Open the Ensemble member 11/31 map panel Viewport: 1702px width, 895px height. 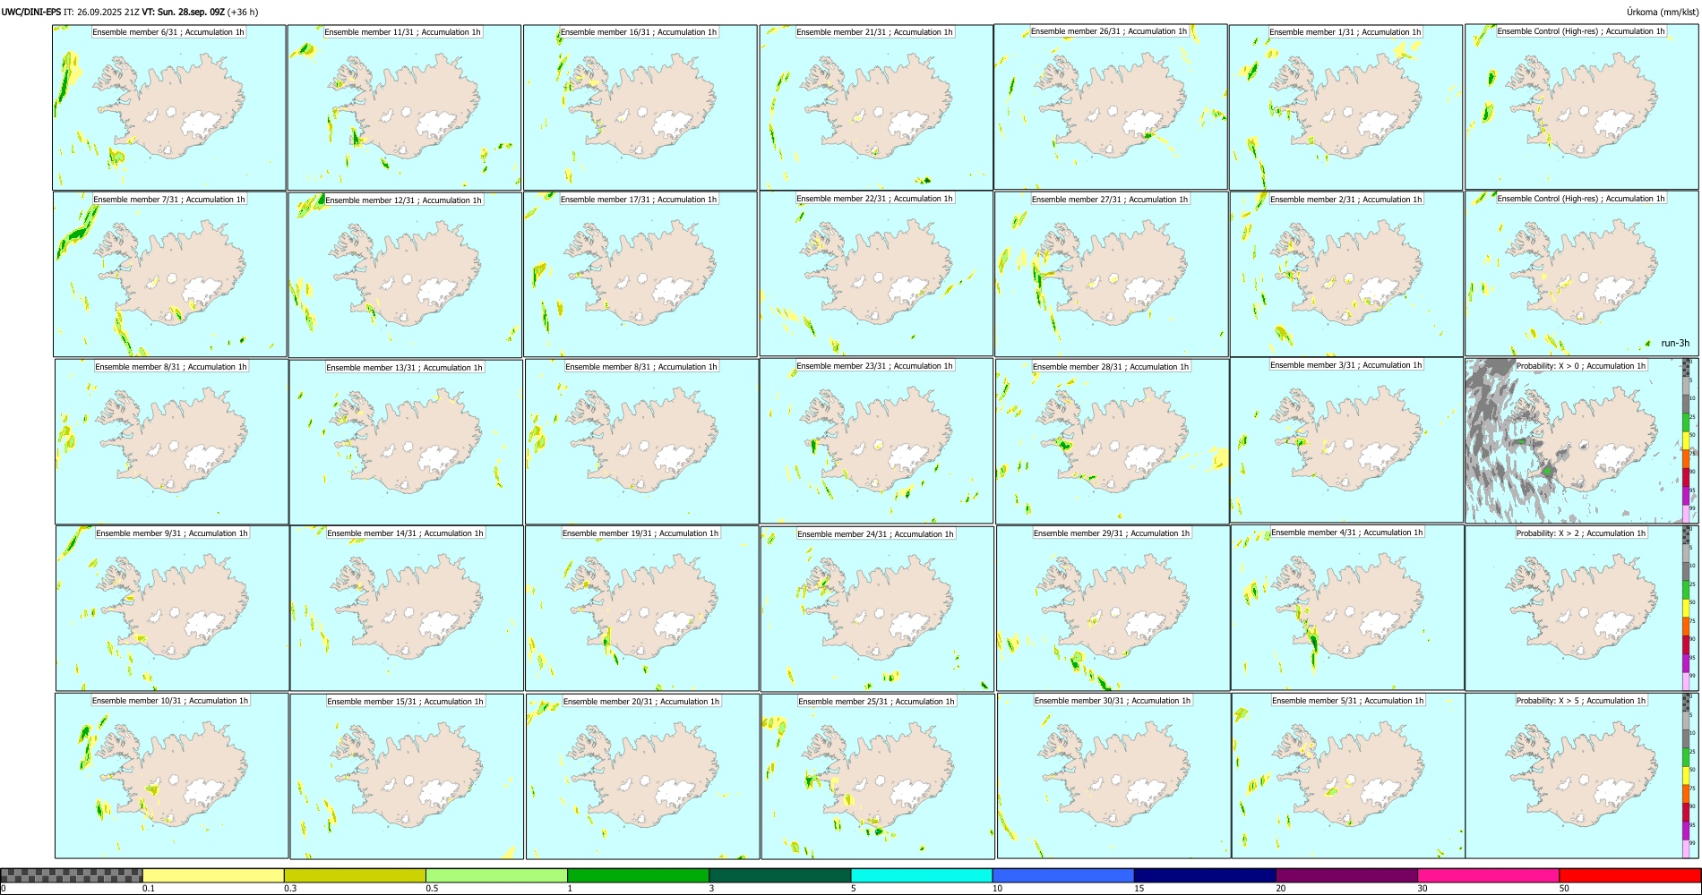[x=404, y=107]
